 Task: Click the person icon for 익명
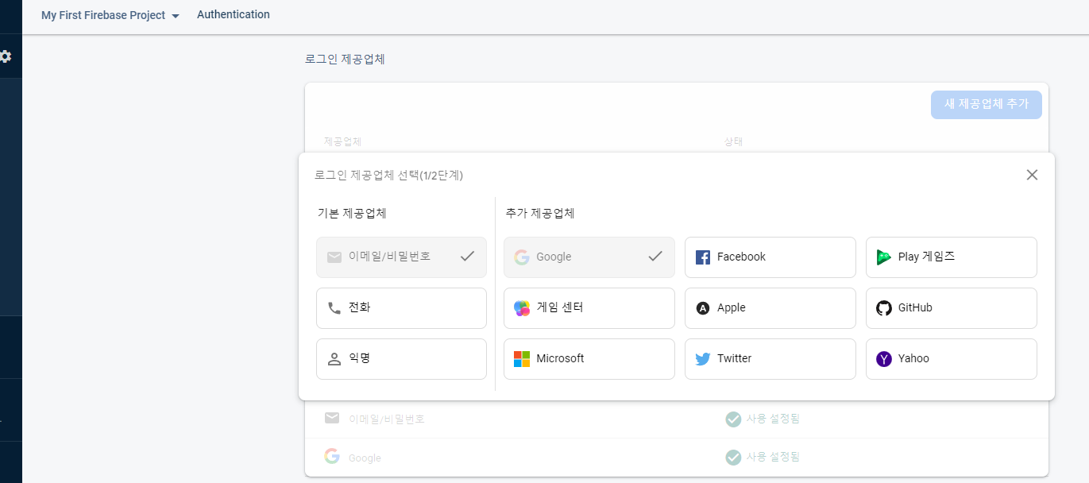tap(334, 359)
